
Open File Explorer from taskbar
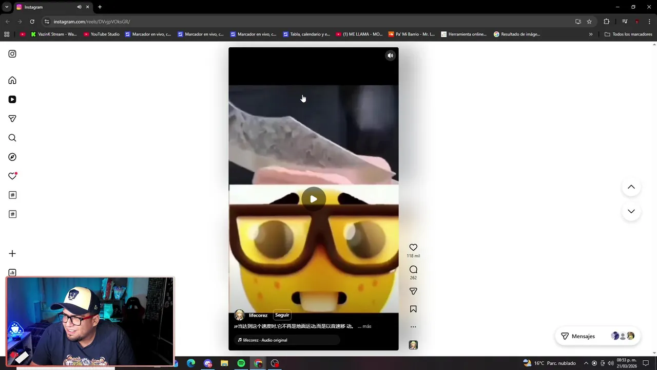[224, 363]
